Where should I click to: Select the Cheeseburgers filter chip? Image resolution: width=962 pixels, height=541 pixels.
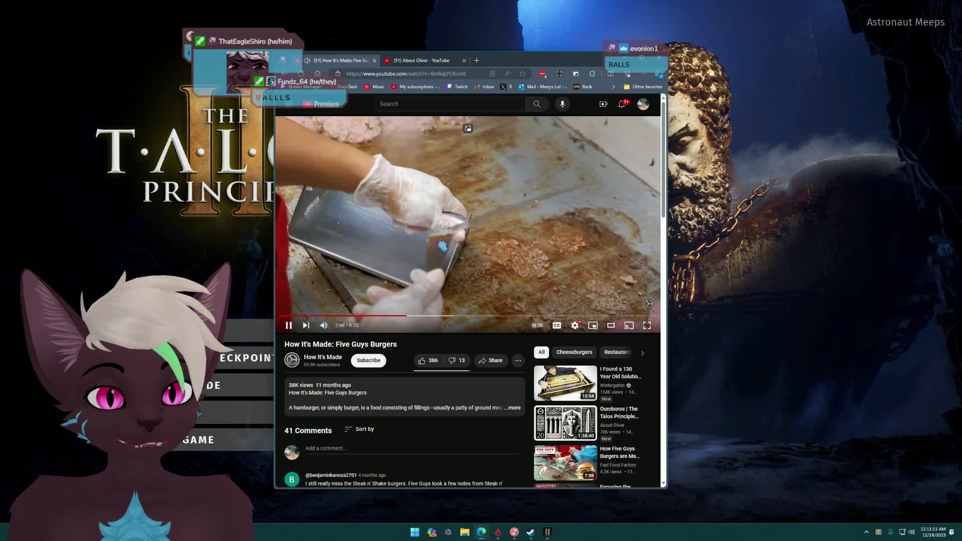(x=574, y=352)
